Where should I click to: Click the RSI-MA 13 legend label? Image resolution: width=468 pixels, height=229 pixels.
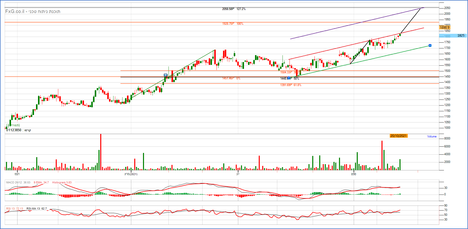[x=36, y=209]
